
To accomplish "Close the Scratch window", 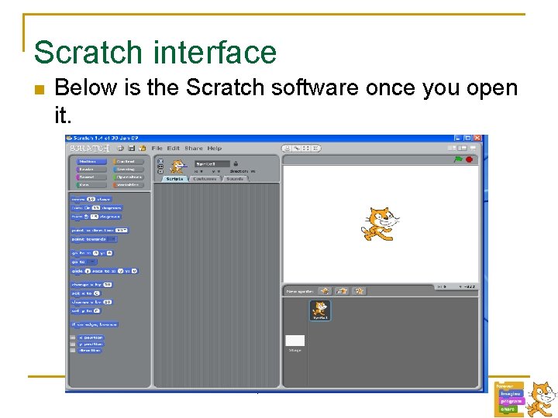I will click(477, 138).
